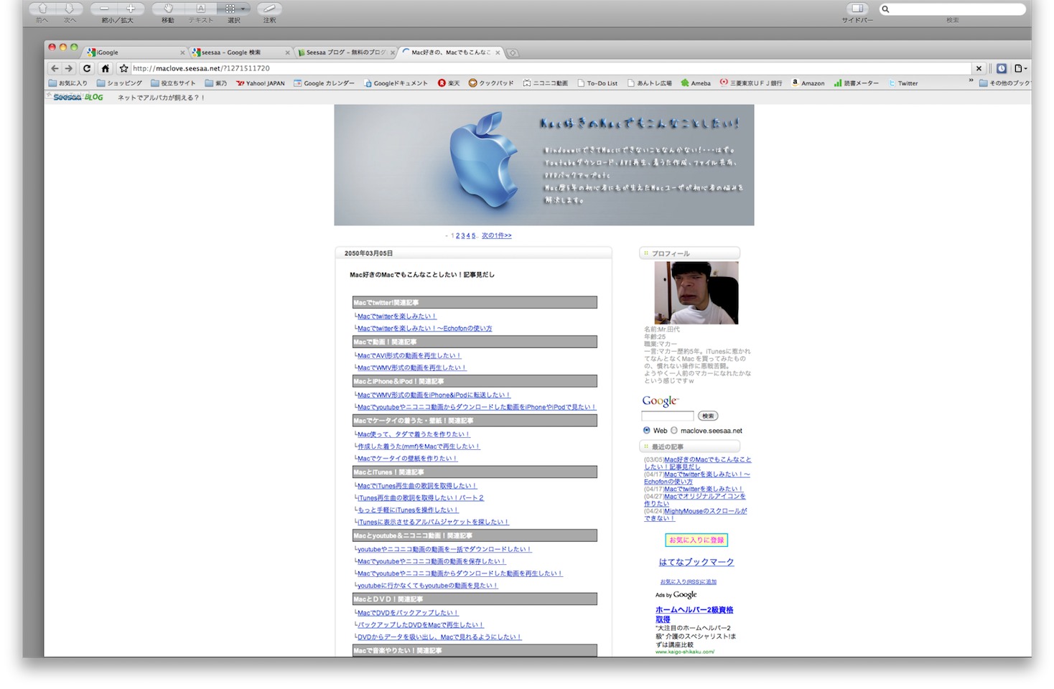1054x689 pixels.
Task: Open the Google カレンダー bookmark
Action: pos(324,83)
